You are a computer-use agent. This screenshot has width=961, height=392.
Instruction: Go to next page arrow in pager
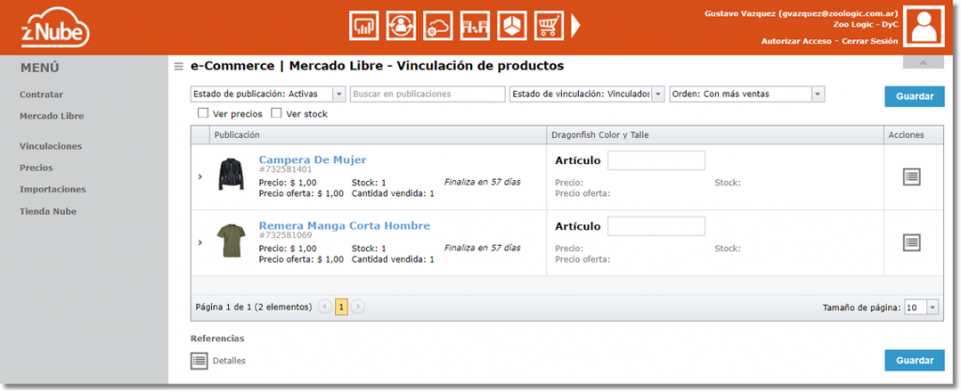click(x=358, y=307)
